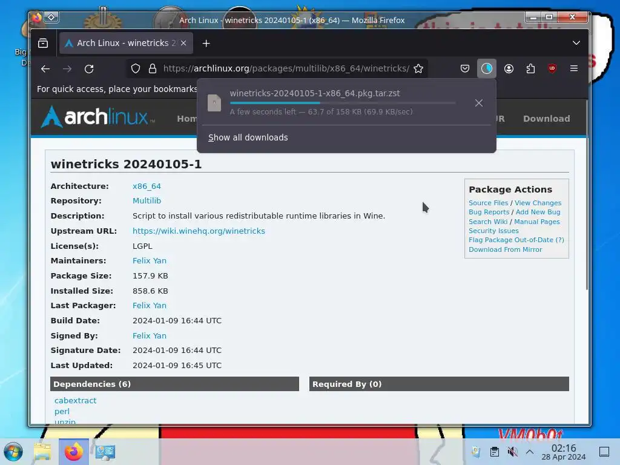
Task: Go back to the previous page
Action: point(45,69)
